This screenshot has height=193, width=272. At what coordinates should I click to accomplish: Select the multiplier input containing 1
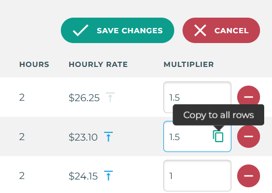click(x=197, y=176)
